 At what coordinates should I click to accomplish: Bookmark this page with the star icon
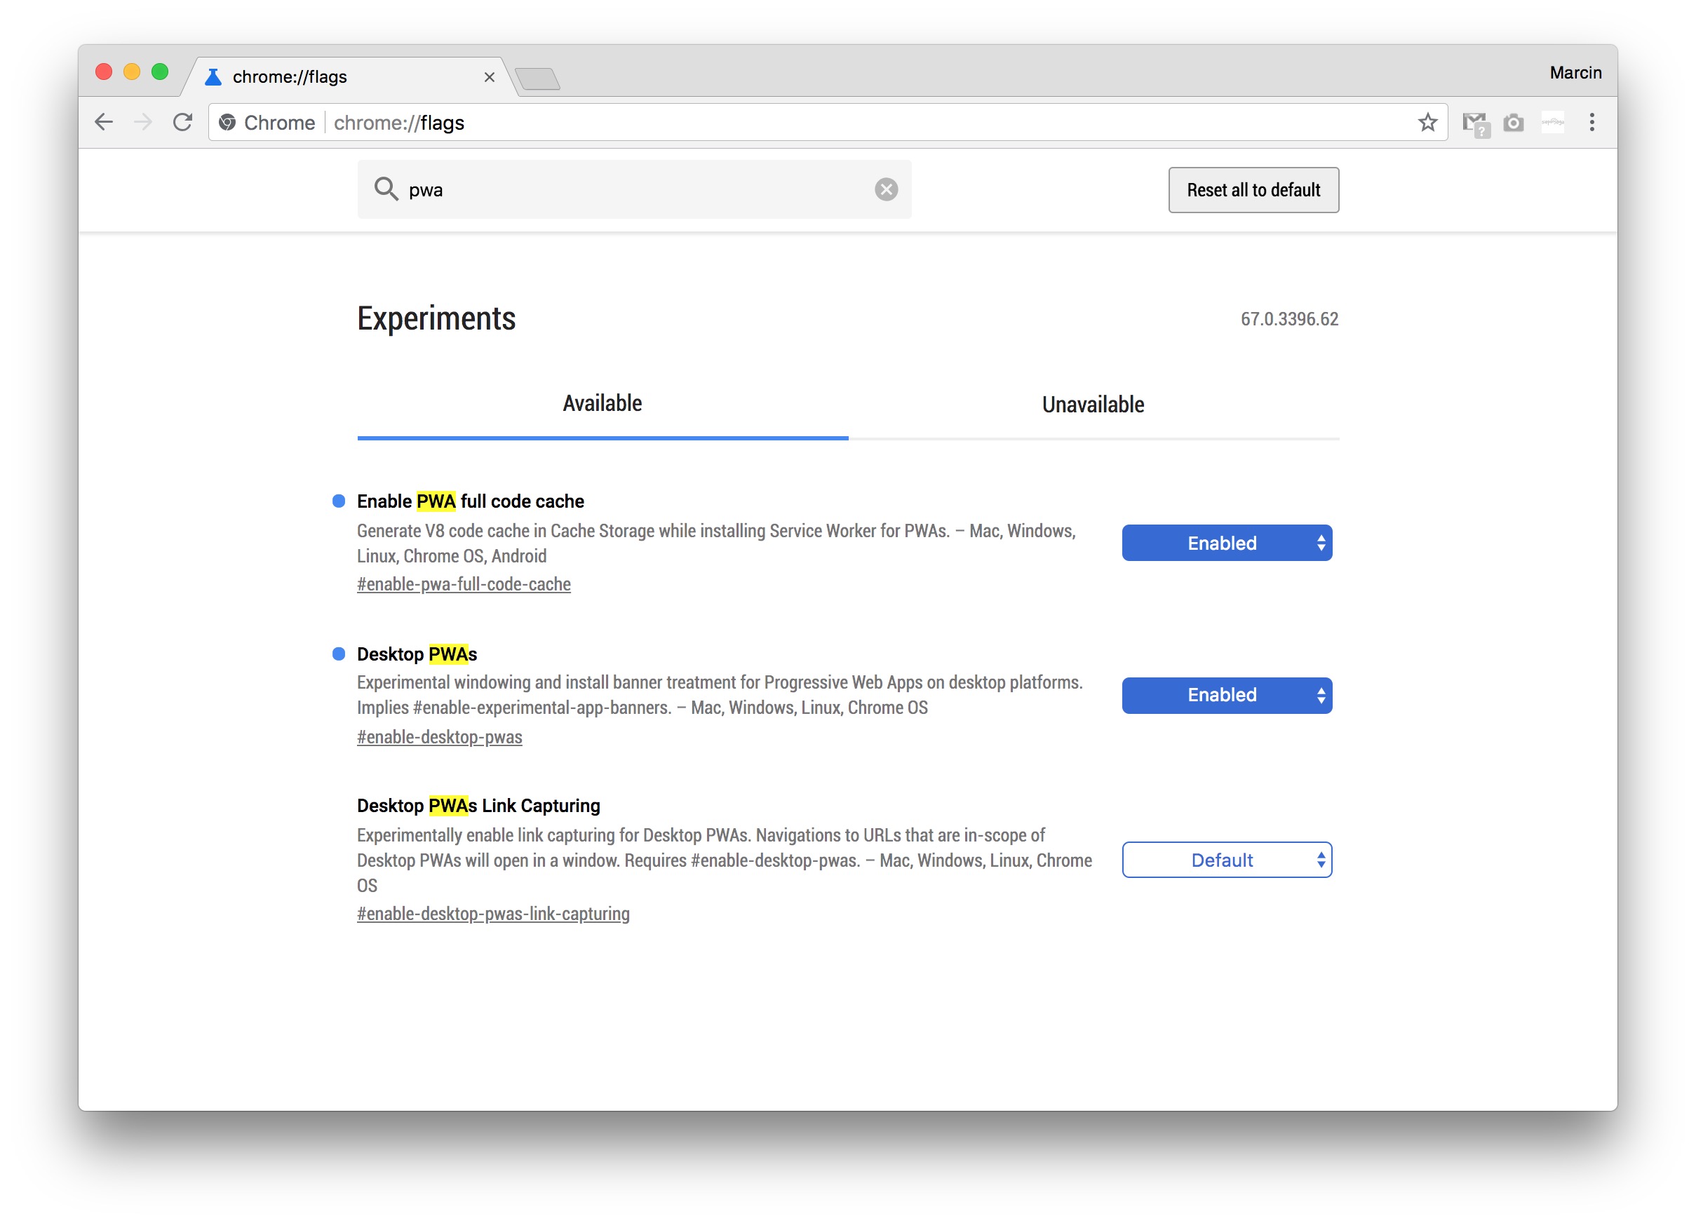[1427, 122]
